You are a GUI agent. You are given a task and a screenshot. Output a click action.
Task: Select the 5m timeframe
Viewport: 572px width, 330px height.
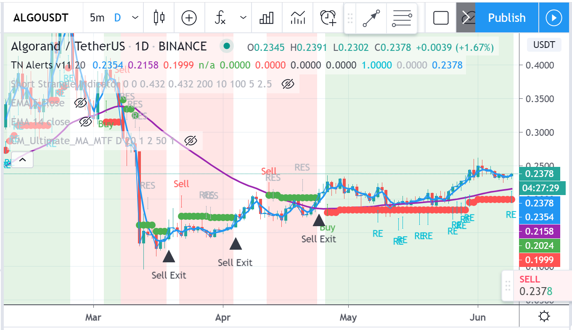[x=97, y=18]
